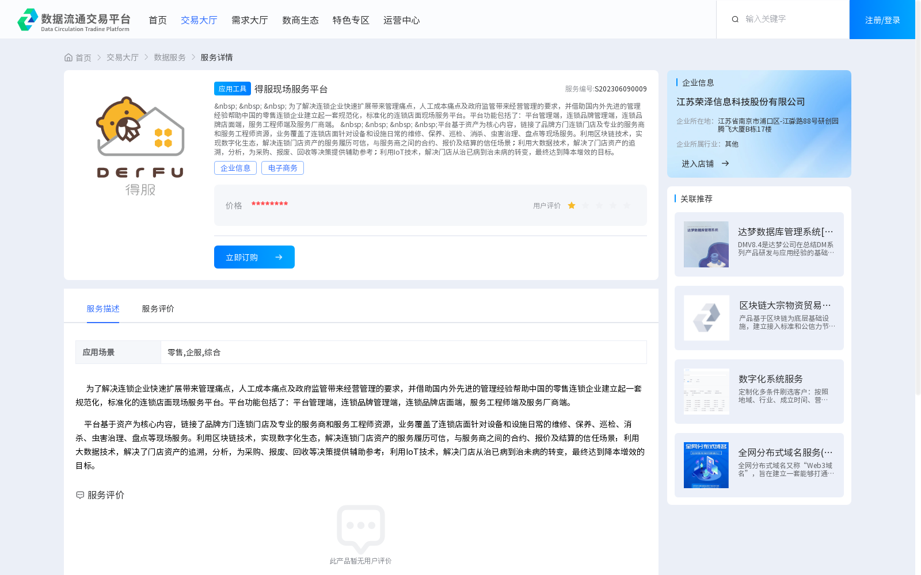Screen dimensions: 921x575
Task: Click the 应用场景 table label
Action: coord(98,352)
